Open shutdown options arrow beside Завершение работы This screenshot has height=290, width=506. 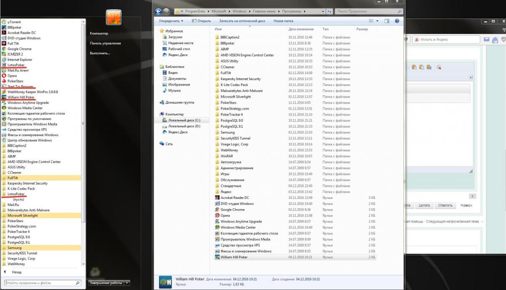(x=128, y=283)
